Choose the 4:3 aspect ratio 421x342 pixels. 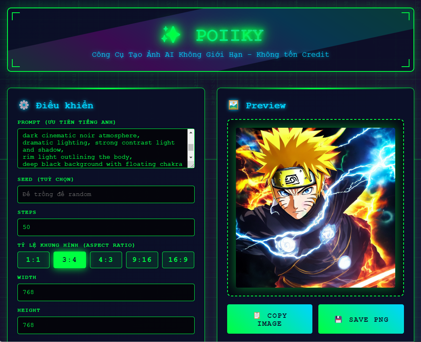pyautogui.click(x=106, y=260)
